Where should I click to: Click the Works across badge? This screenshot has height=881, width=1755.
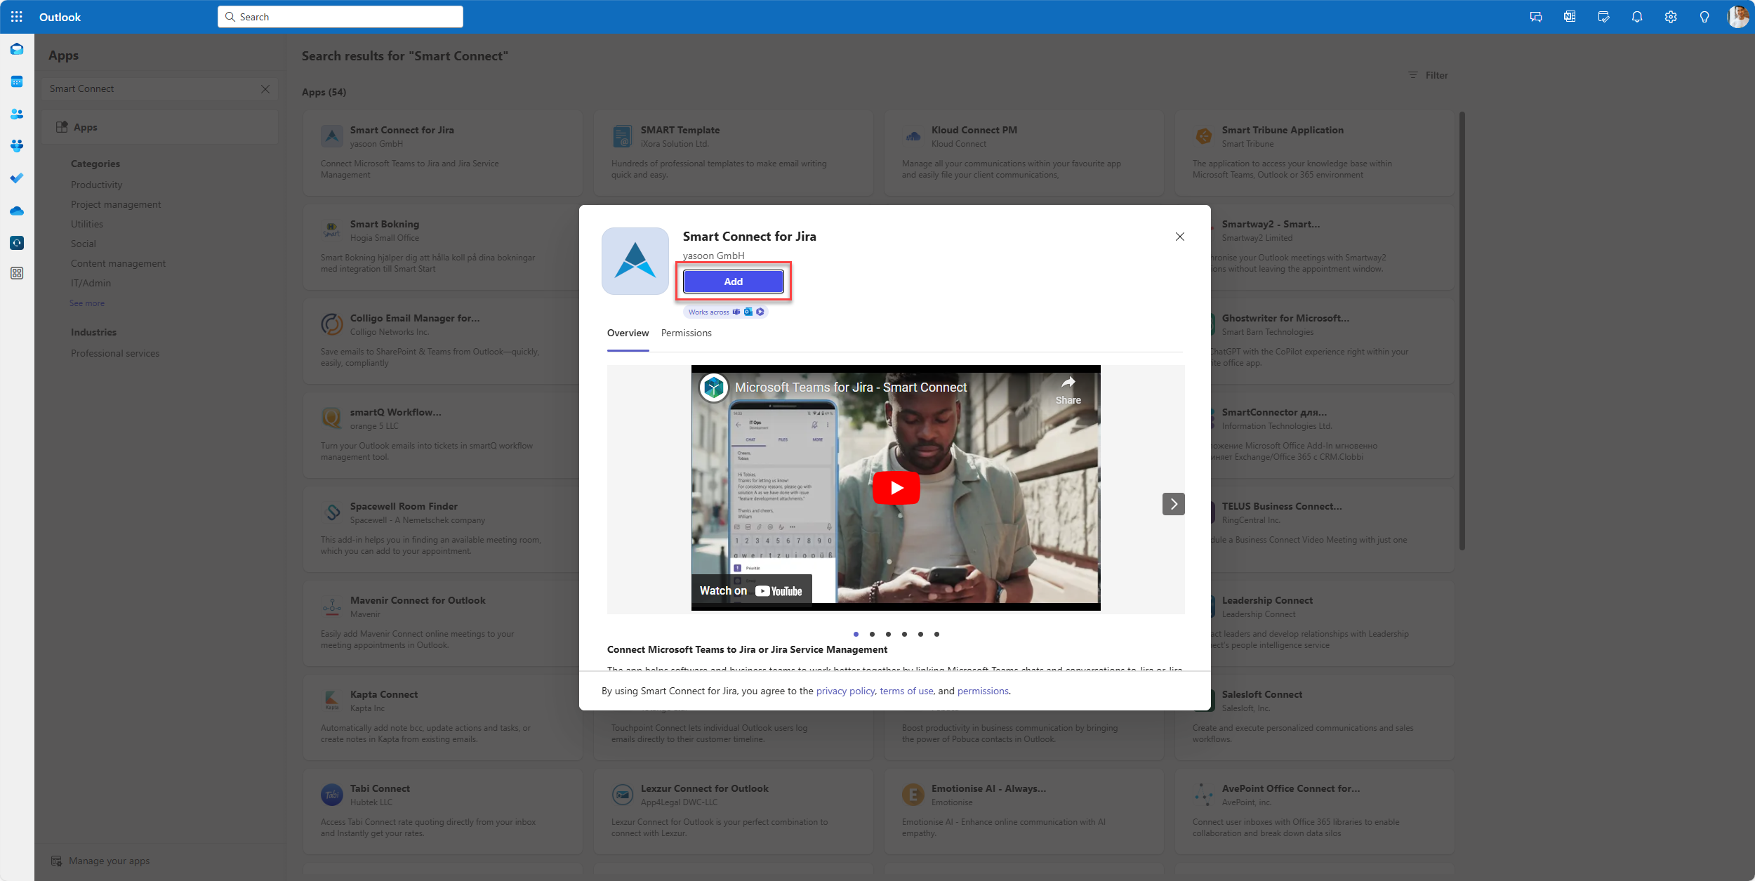pos(726,312)
